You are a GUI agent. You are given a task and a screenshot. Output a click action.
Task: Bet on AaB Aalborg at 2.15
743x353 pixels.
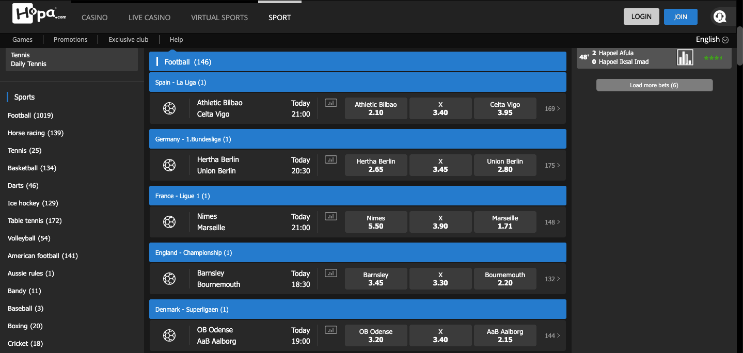(x=505, y=335)
